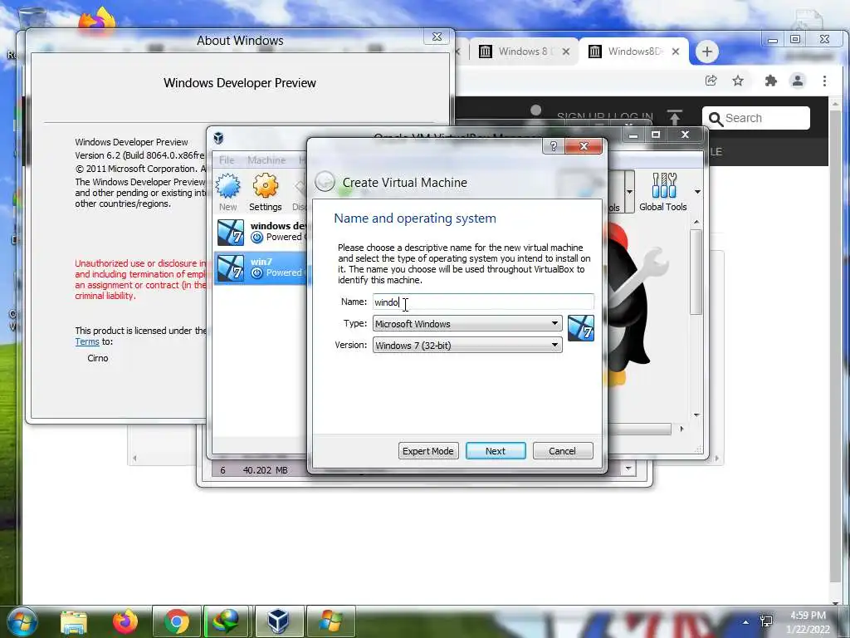Open Firefox from the taskbar
Image resolution: width=850 pixels, height=638 pixels.
[x=125, y=621]
